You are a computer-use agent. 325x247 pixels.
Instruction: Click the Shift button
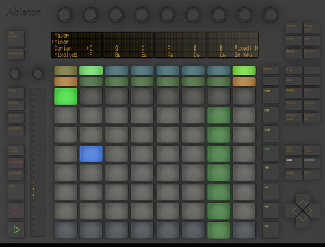(x=311, y=175)
